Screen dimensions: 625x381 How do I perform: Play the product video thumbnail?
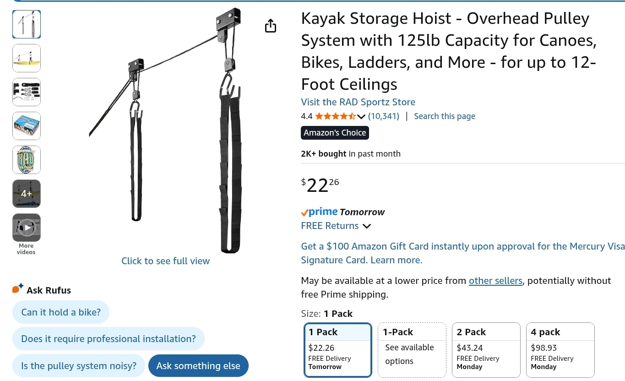point(27,228)
